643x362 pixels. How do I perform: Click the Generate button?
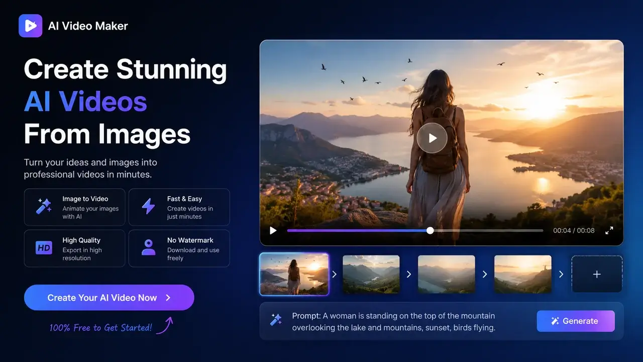click(576, 321)
